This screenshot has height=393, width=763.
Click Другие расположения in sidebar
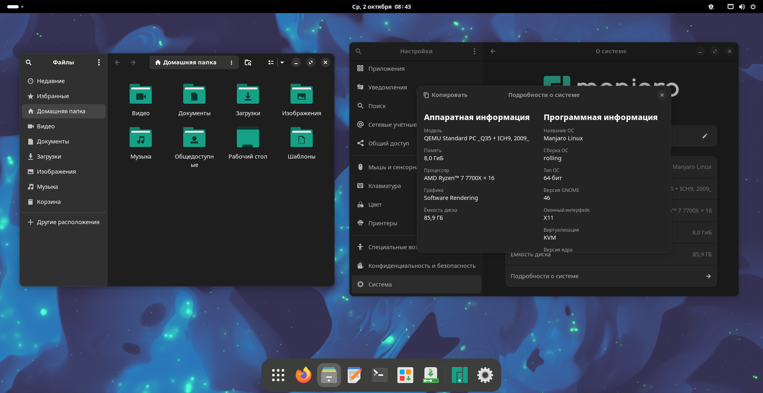[x=68, y=222]
